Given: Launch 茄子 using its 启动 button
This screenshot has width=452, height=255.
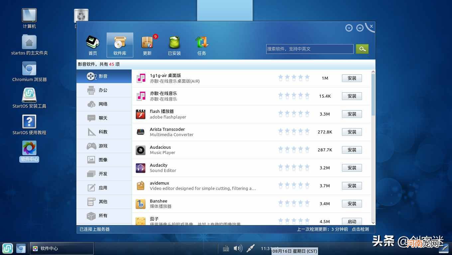Looking at the screenshot, I should coord(352,221).
